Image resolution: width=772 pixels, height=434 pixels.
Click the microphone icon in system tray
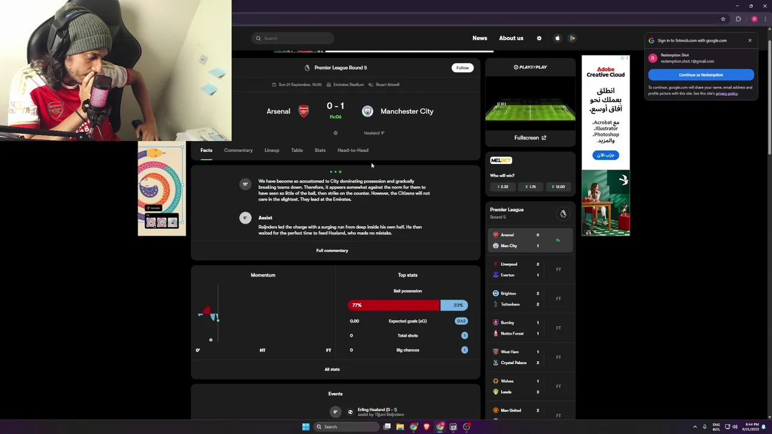(704, 427)
